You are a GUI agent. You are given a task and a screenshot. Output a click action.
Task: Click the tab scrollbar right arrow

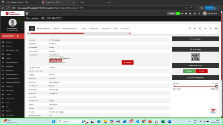[130, 33]
